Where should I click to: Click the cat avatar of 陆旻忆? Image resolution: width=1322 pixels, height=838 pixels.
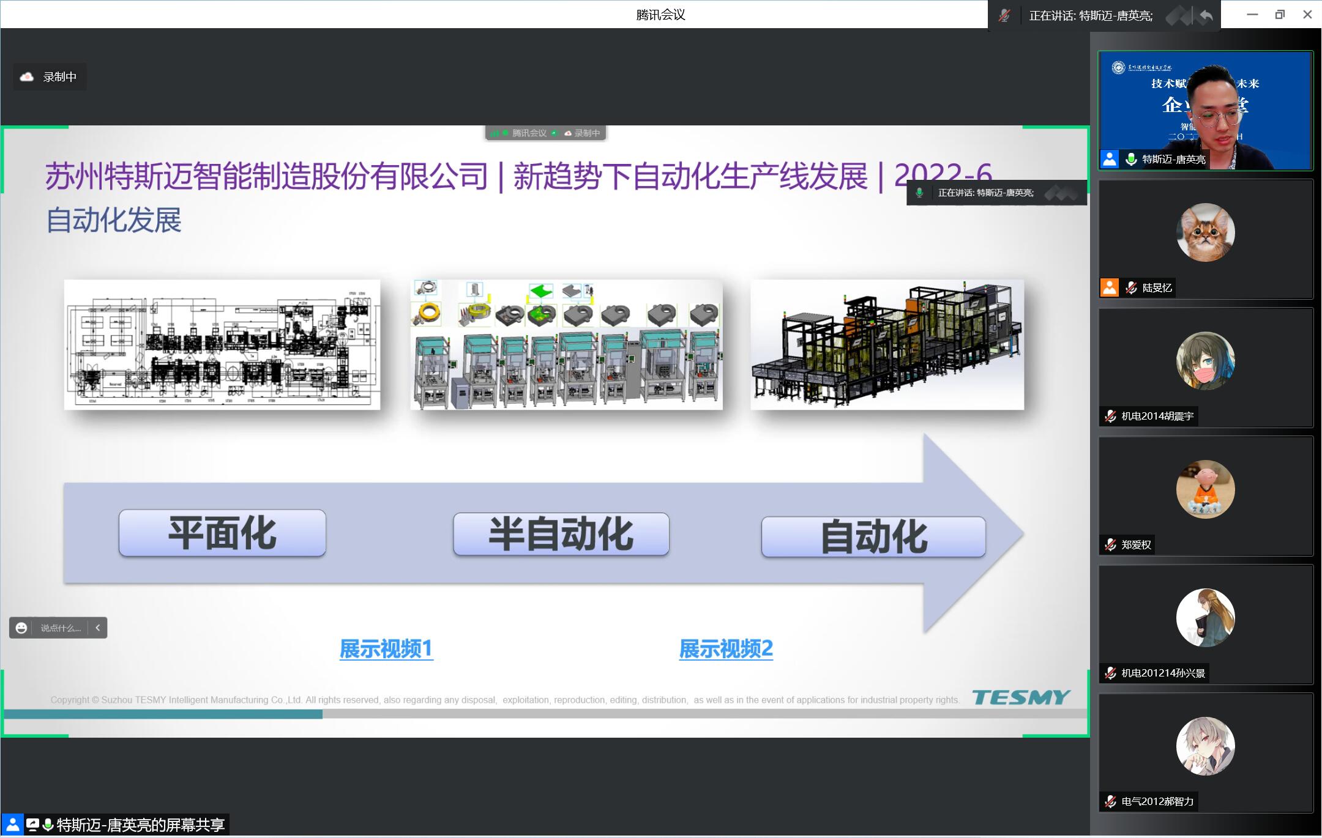[x=1205, y=232]
